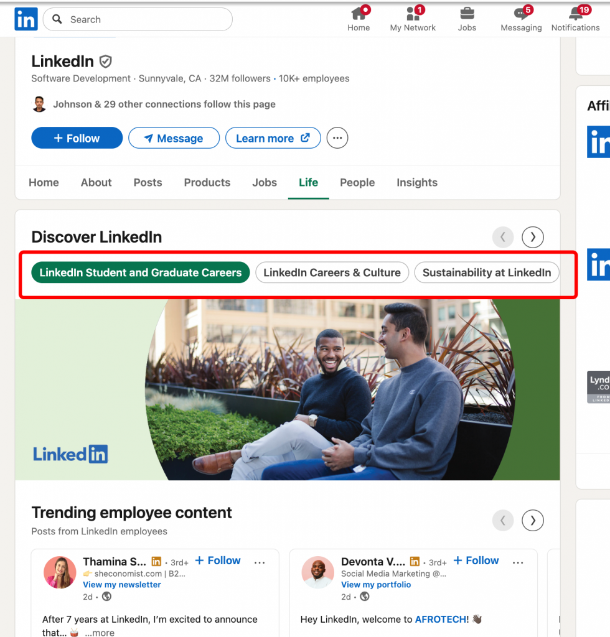Switch to the People tab
The width and height of the screenshot is (610, 637).
tap(357, 182)
